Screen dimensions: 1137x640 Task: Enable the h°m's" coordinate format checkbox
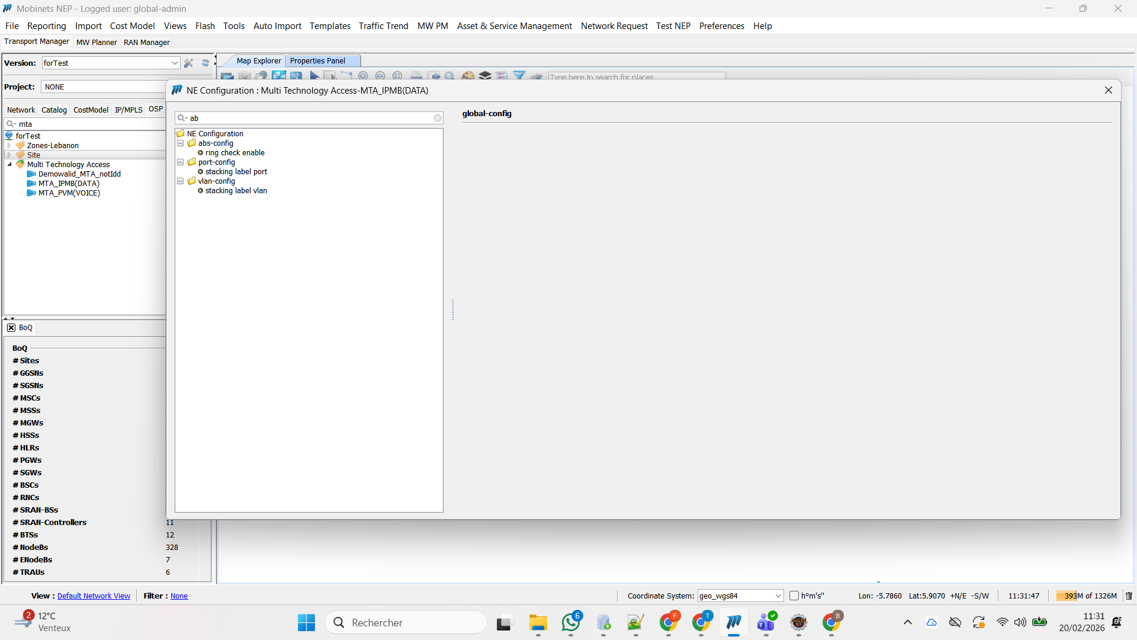coord(794,596)
